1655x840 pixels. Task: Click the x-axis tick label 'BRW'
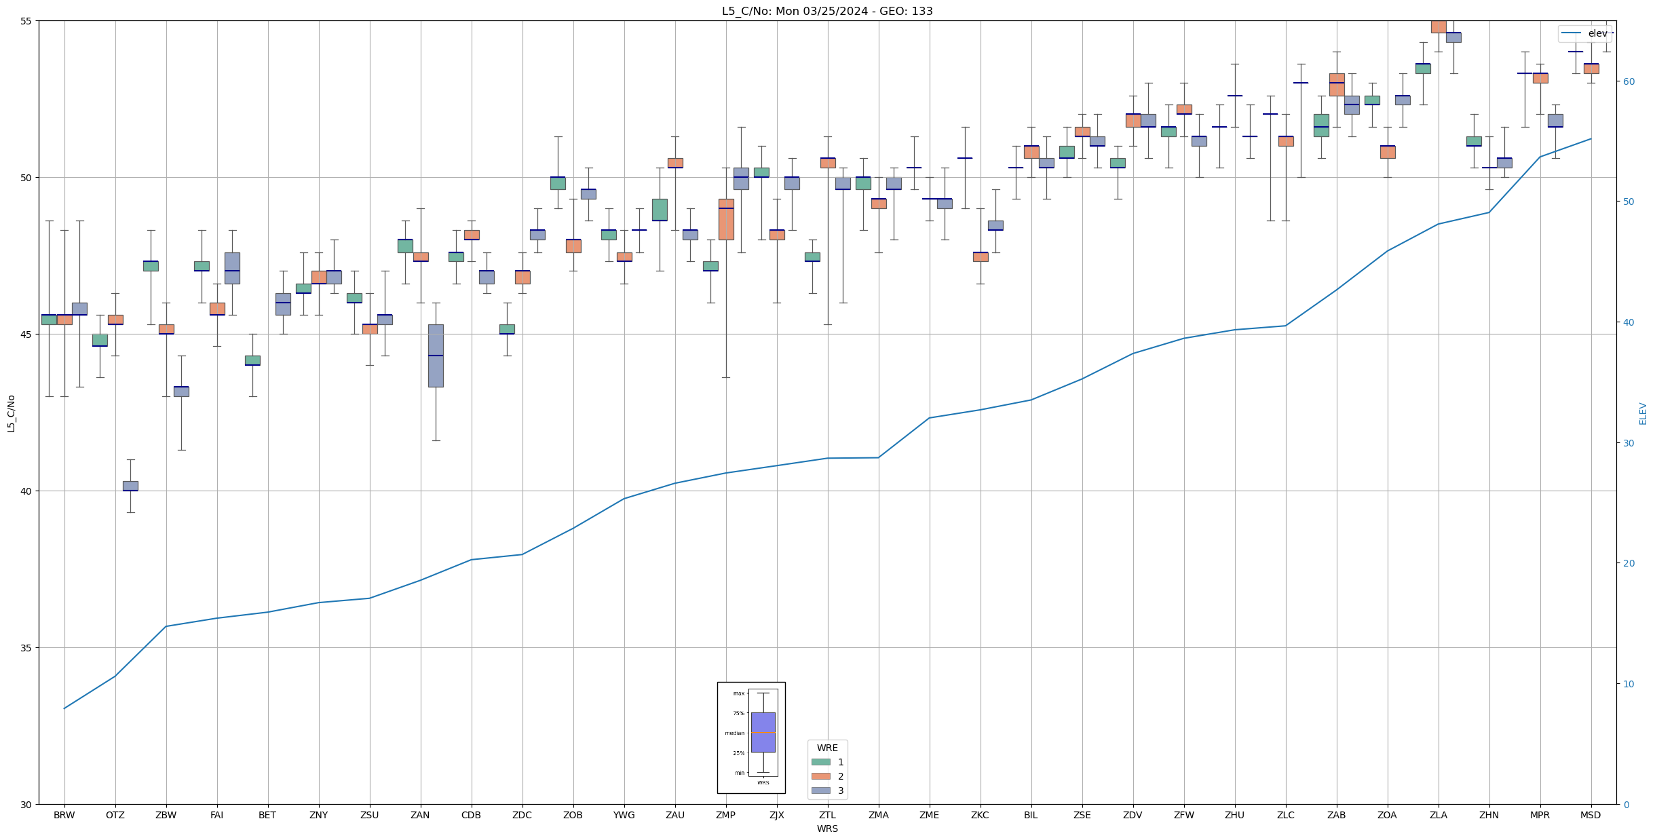[x=64, y=815]
